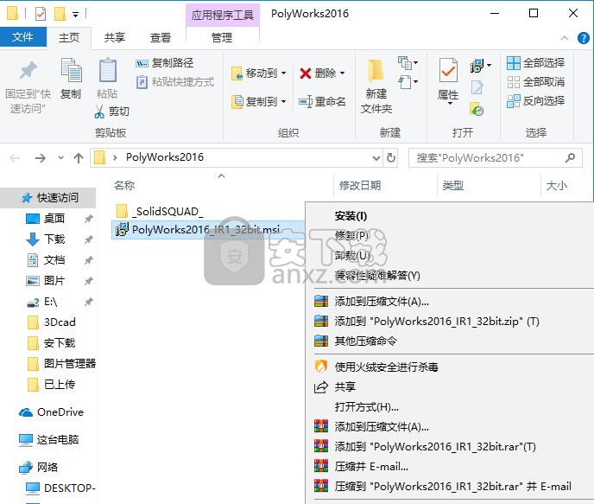
Task: Expand the Delete dropdown arrow
Action: point(343,73)
